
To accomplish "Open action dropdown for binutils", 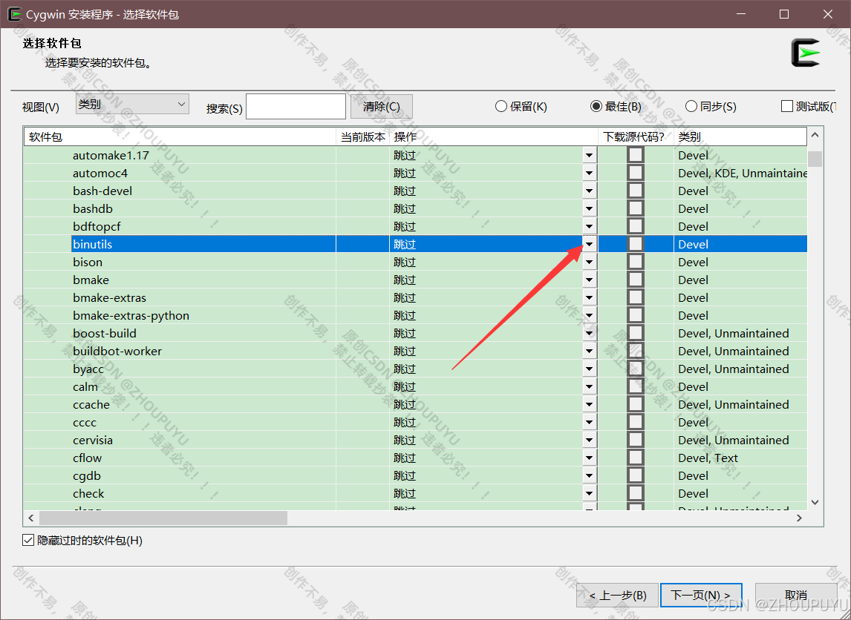I will 590,245.
